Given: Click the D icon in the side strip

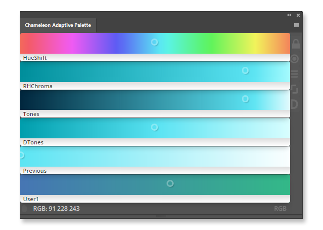Looking at the screenshot, I should tap(295, 104).
